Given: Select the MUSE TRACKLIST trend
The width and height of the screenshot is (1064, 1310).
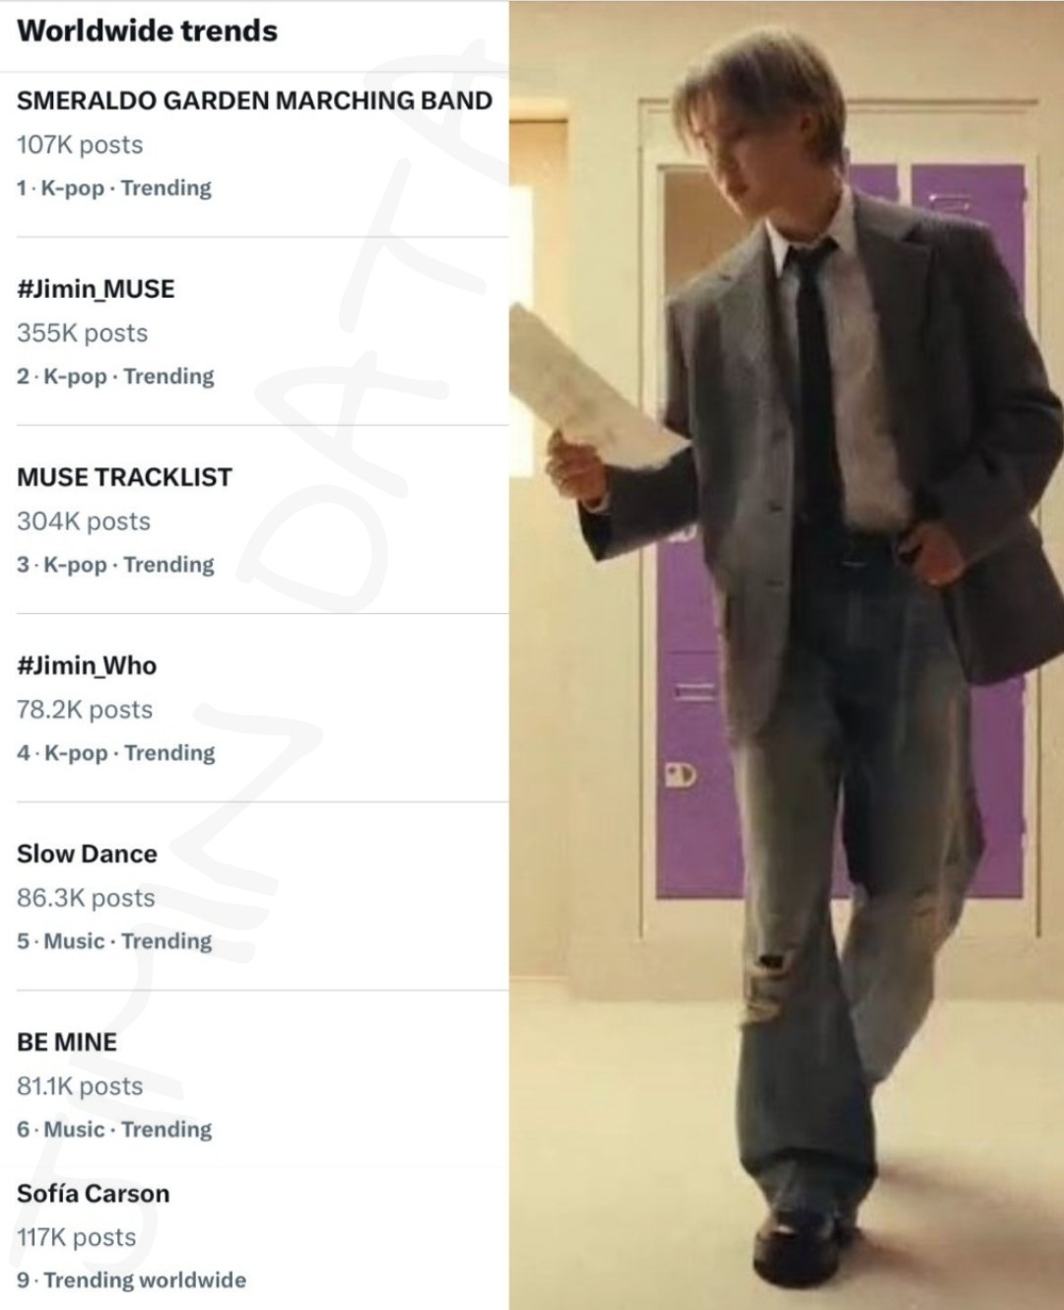Looking at the screenshot, I should point(124,477).
